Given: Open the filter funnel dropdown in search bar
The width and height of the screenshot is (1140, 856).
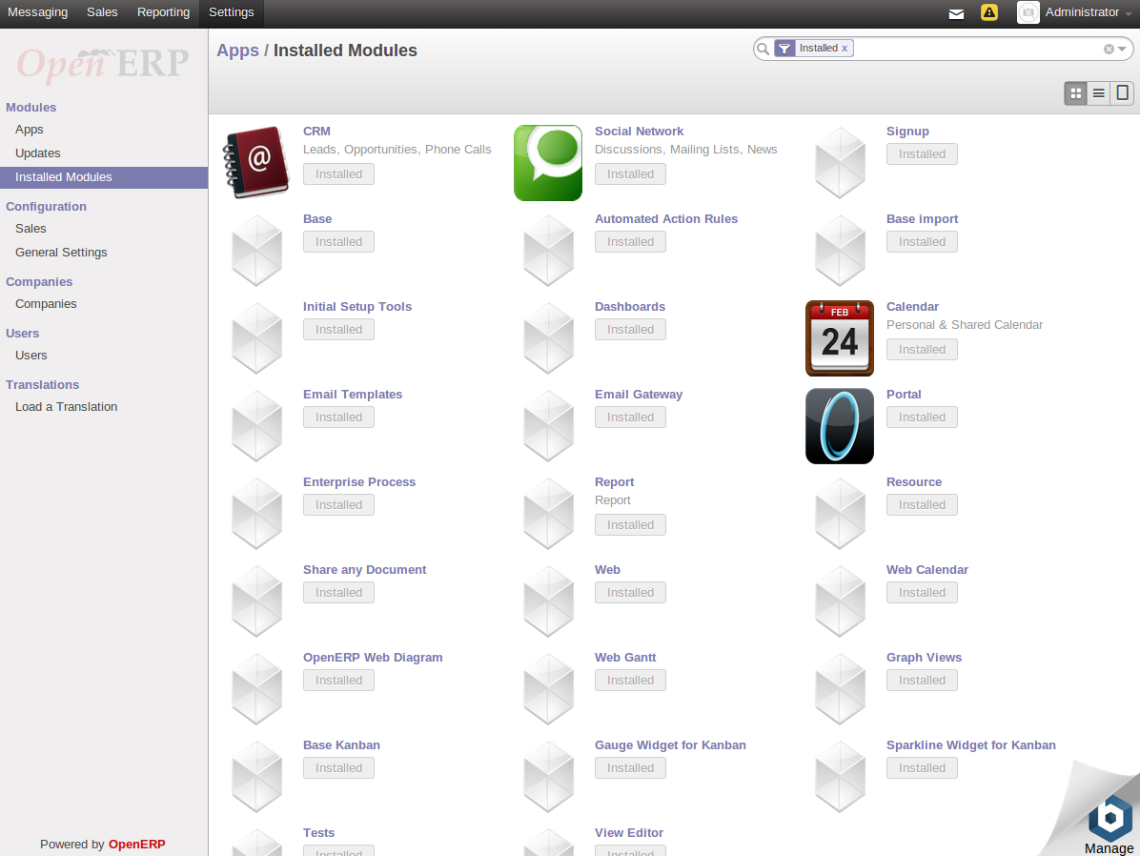Looking at the screenshot, I should pyautogui.click(x=783, y=48).
